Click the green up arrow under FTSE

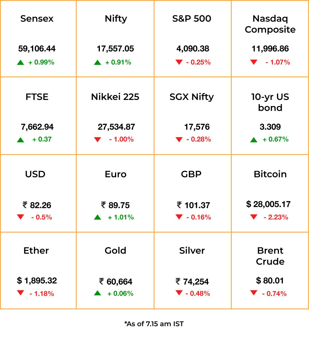pyautogui.click(x=20, y=140)
